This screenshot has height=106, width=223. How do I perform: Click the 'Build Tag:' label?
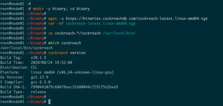[11, 58]
